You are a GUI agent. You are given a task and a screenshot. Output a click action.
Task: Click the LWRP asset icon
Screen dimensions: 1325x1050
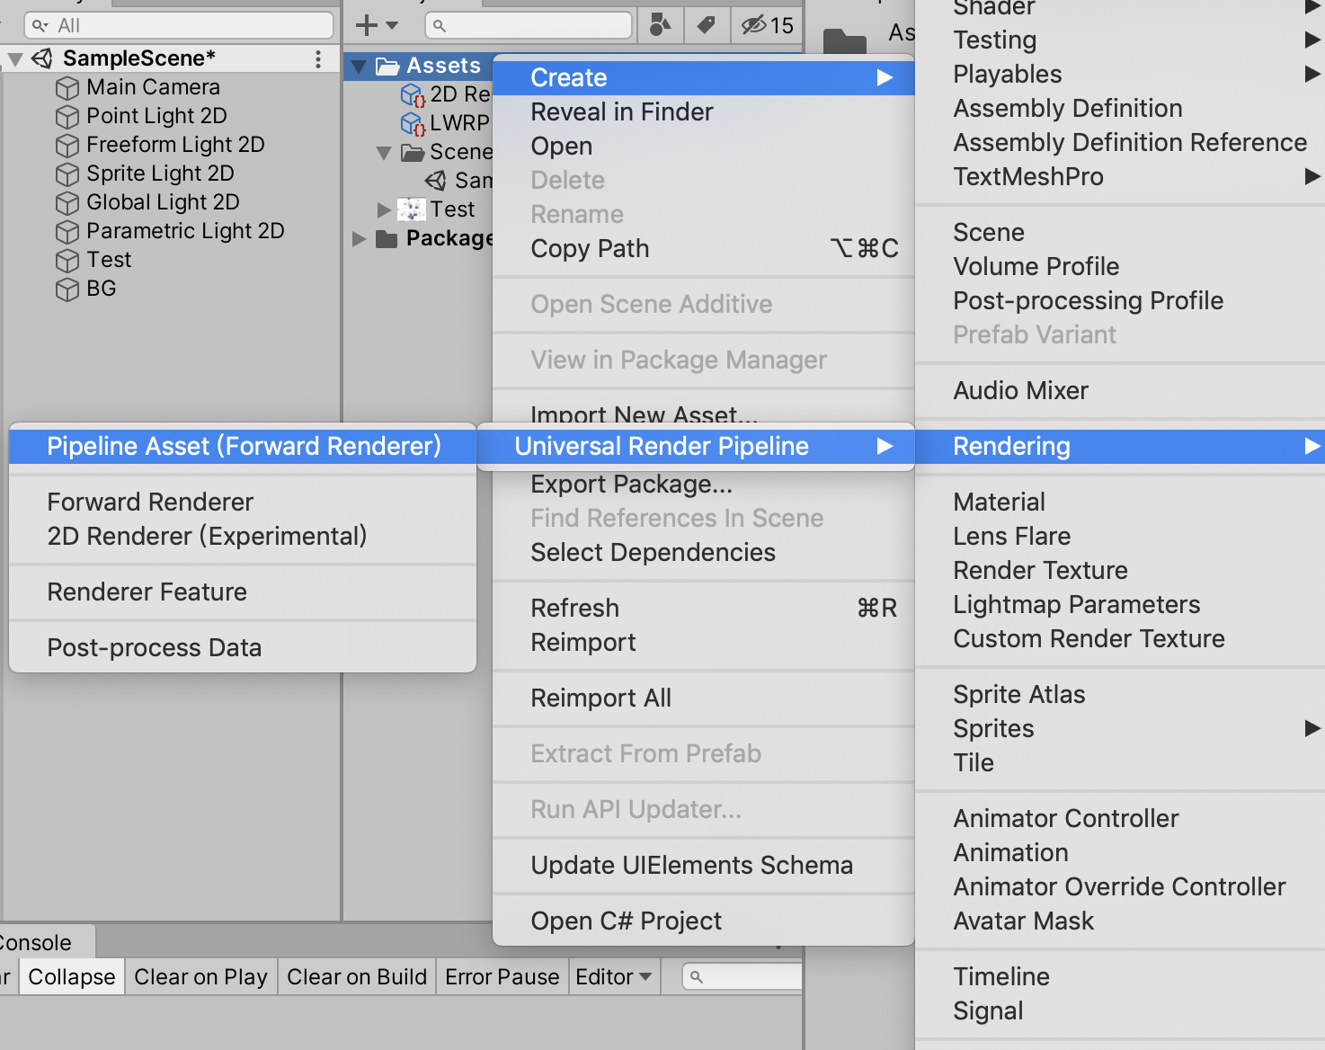point(413,123)
